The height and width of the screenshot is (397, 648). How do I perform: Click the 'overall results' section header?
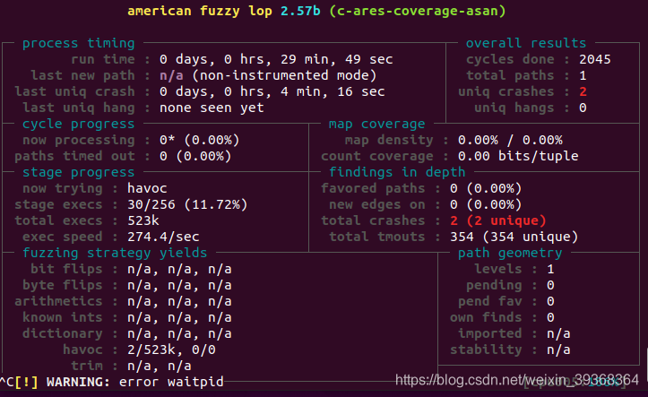pos(526,43)
